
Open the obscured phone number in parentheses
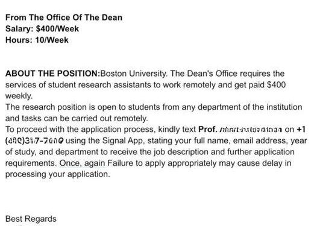34,140
